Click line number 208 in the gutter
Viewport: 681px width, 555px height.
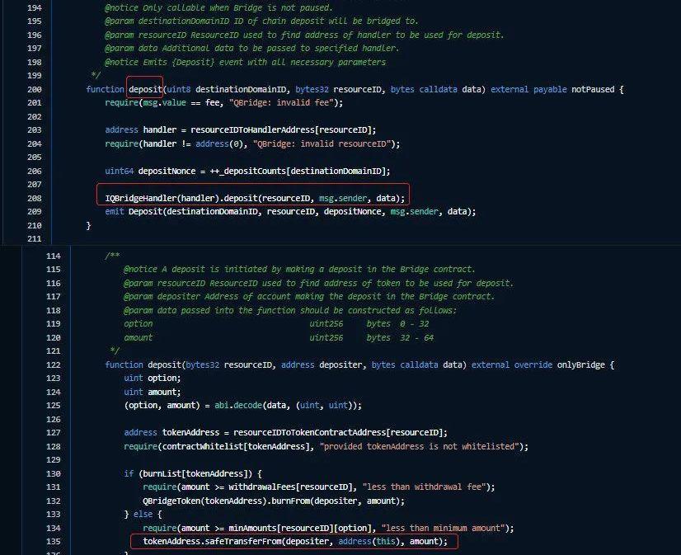pos(35,198)
